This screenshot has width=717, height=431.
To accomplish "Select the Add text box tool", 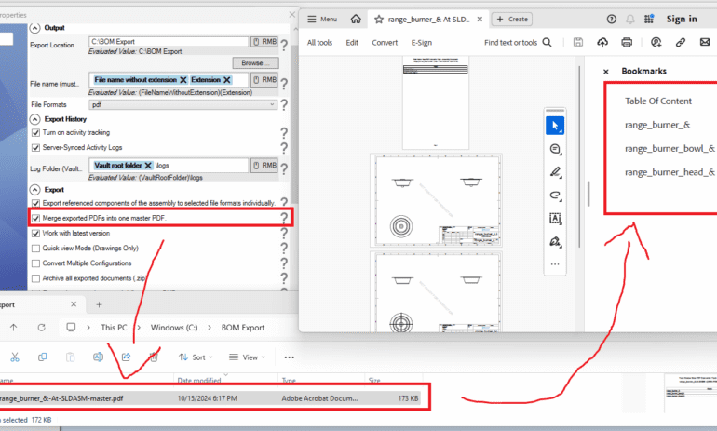I will (x=555, y=219).
